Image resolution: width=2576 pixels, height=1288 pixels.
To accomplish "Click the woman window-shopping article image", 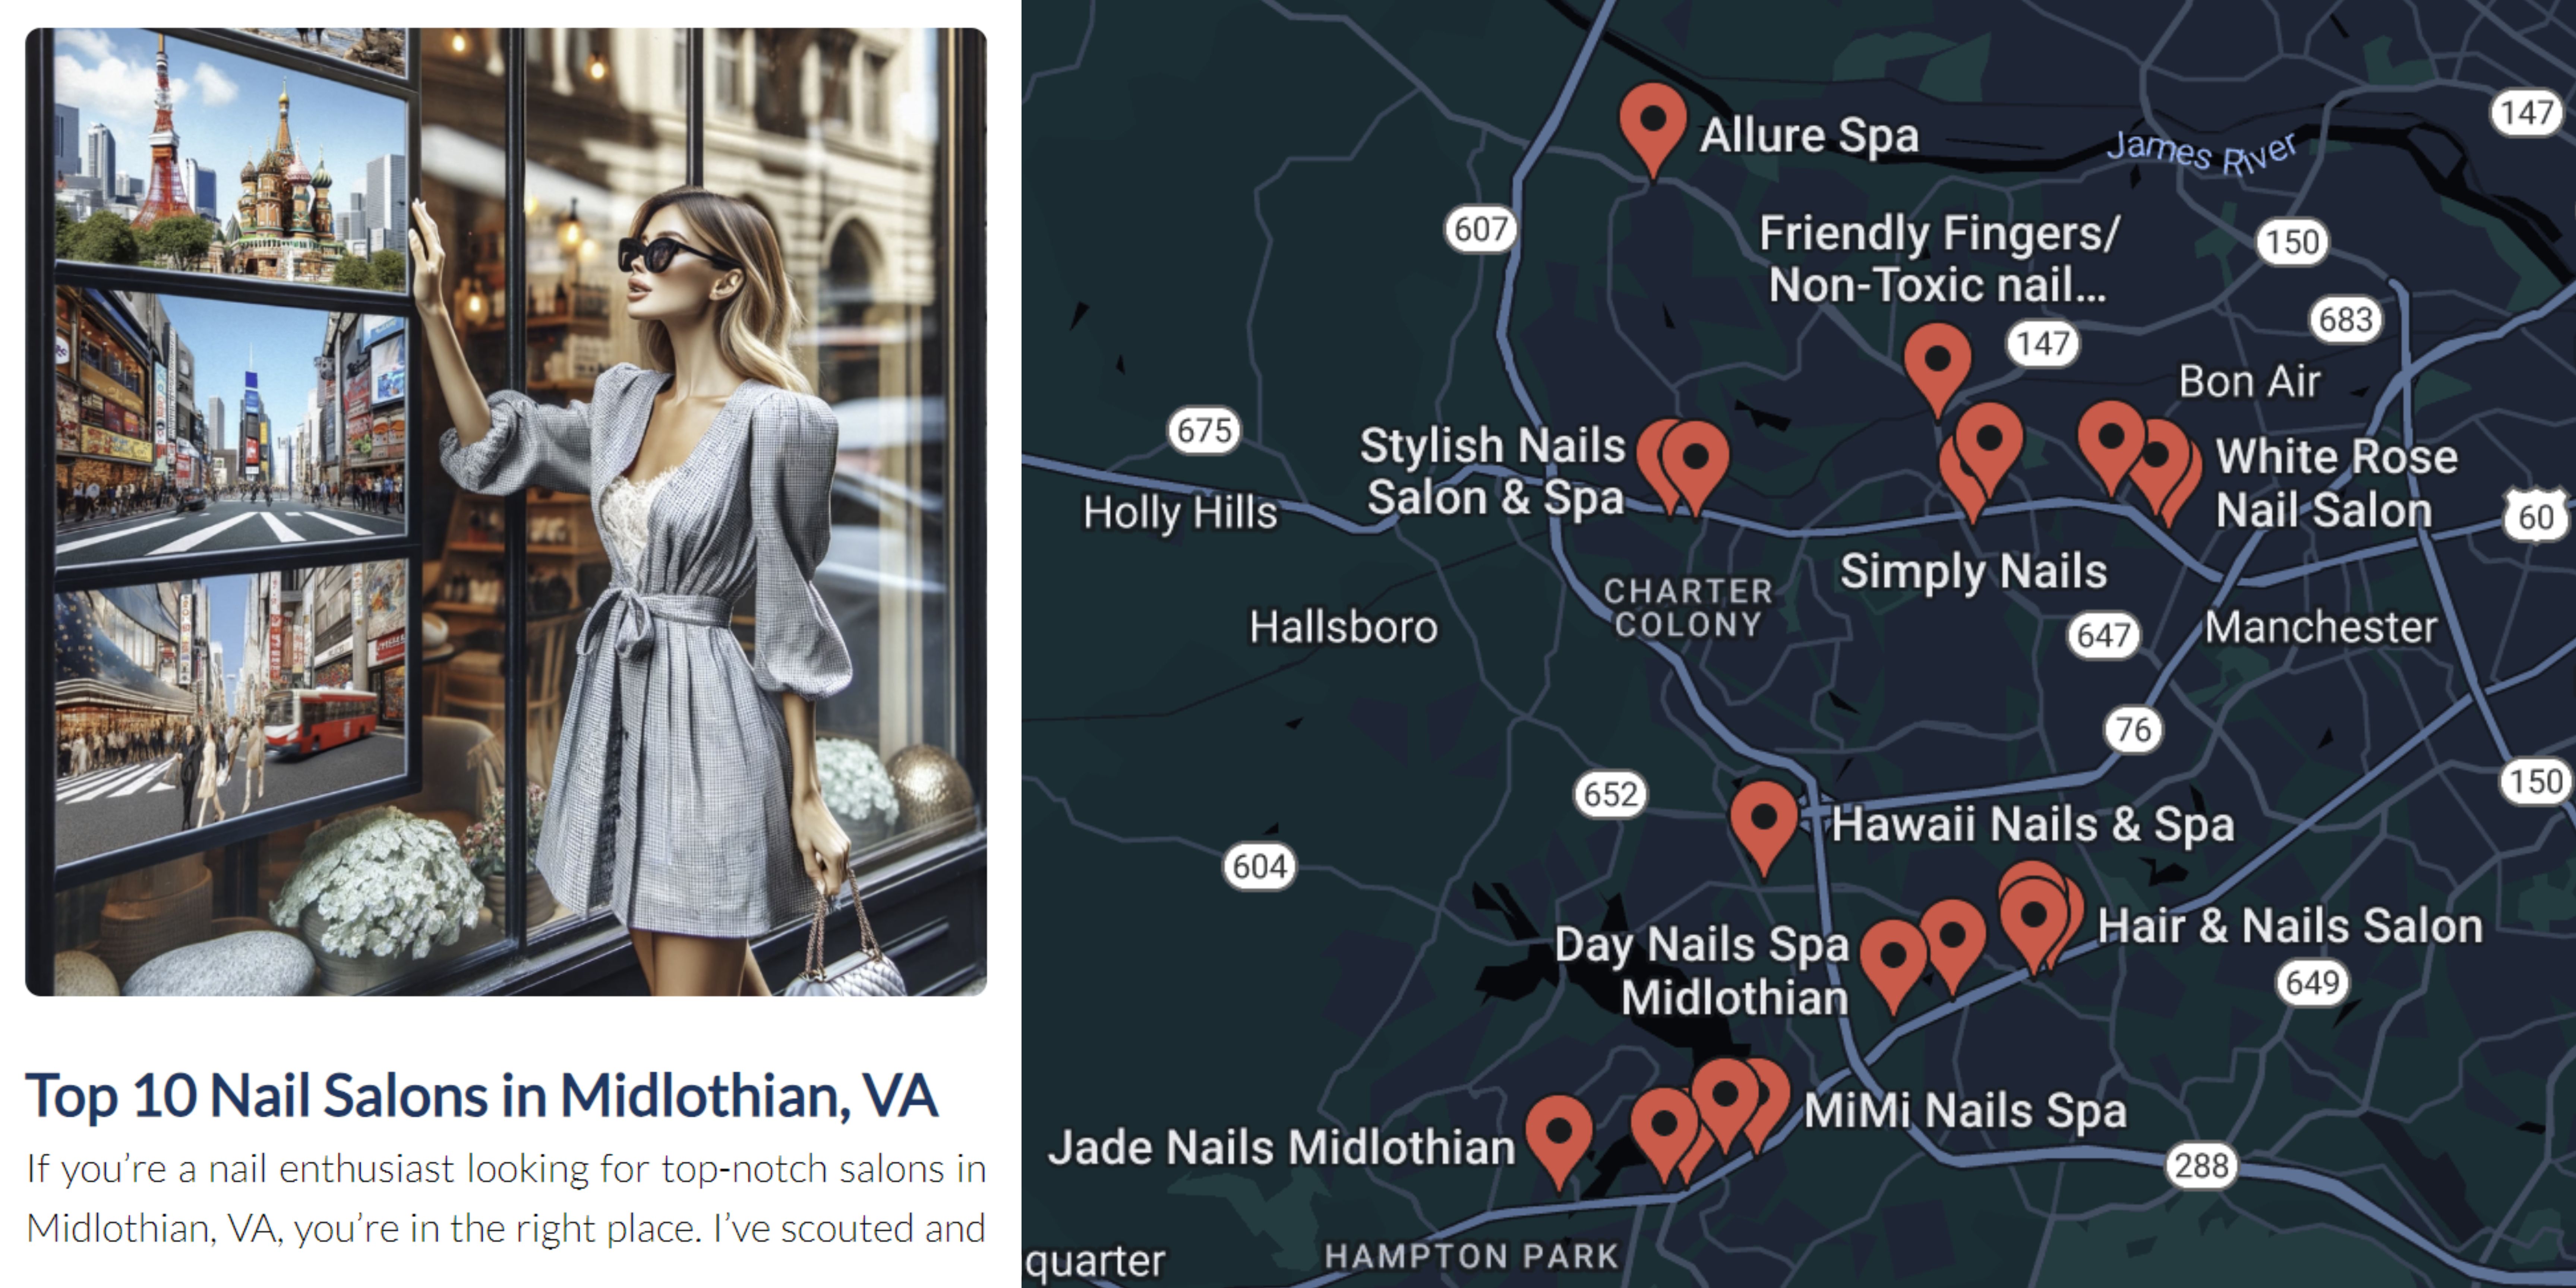I will tap(506, 512).
